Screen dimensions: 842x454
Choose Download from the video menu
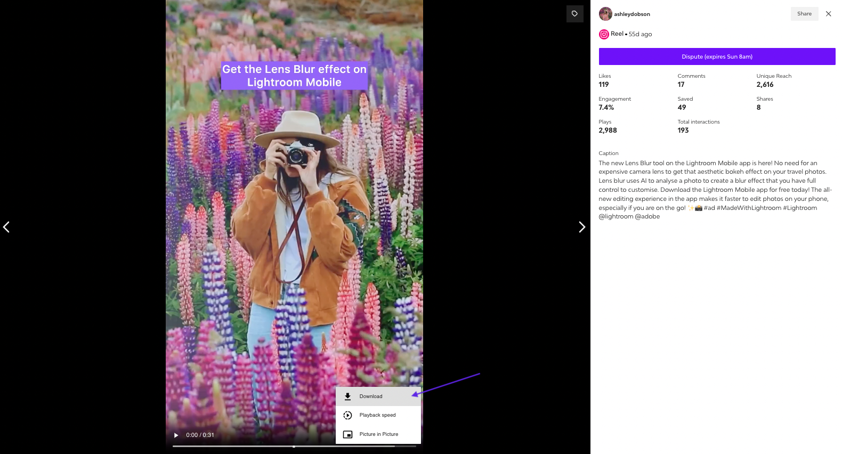coord(378,396)
